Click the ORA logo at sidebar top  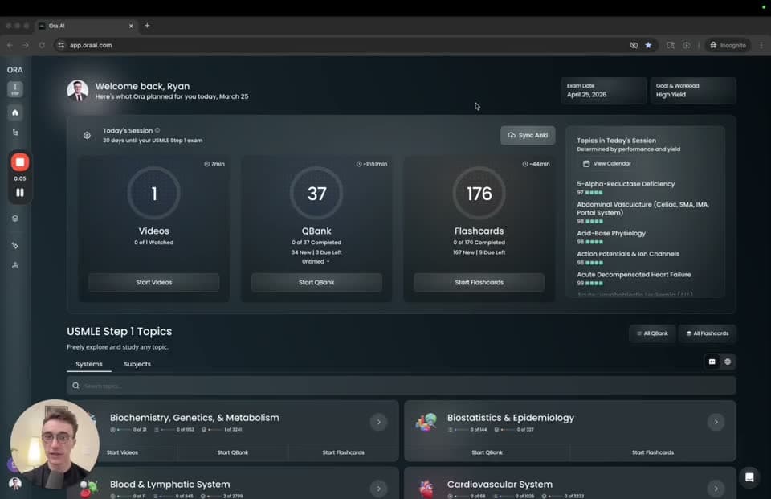pos(14,70)
